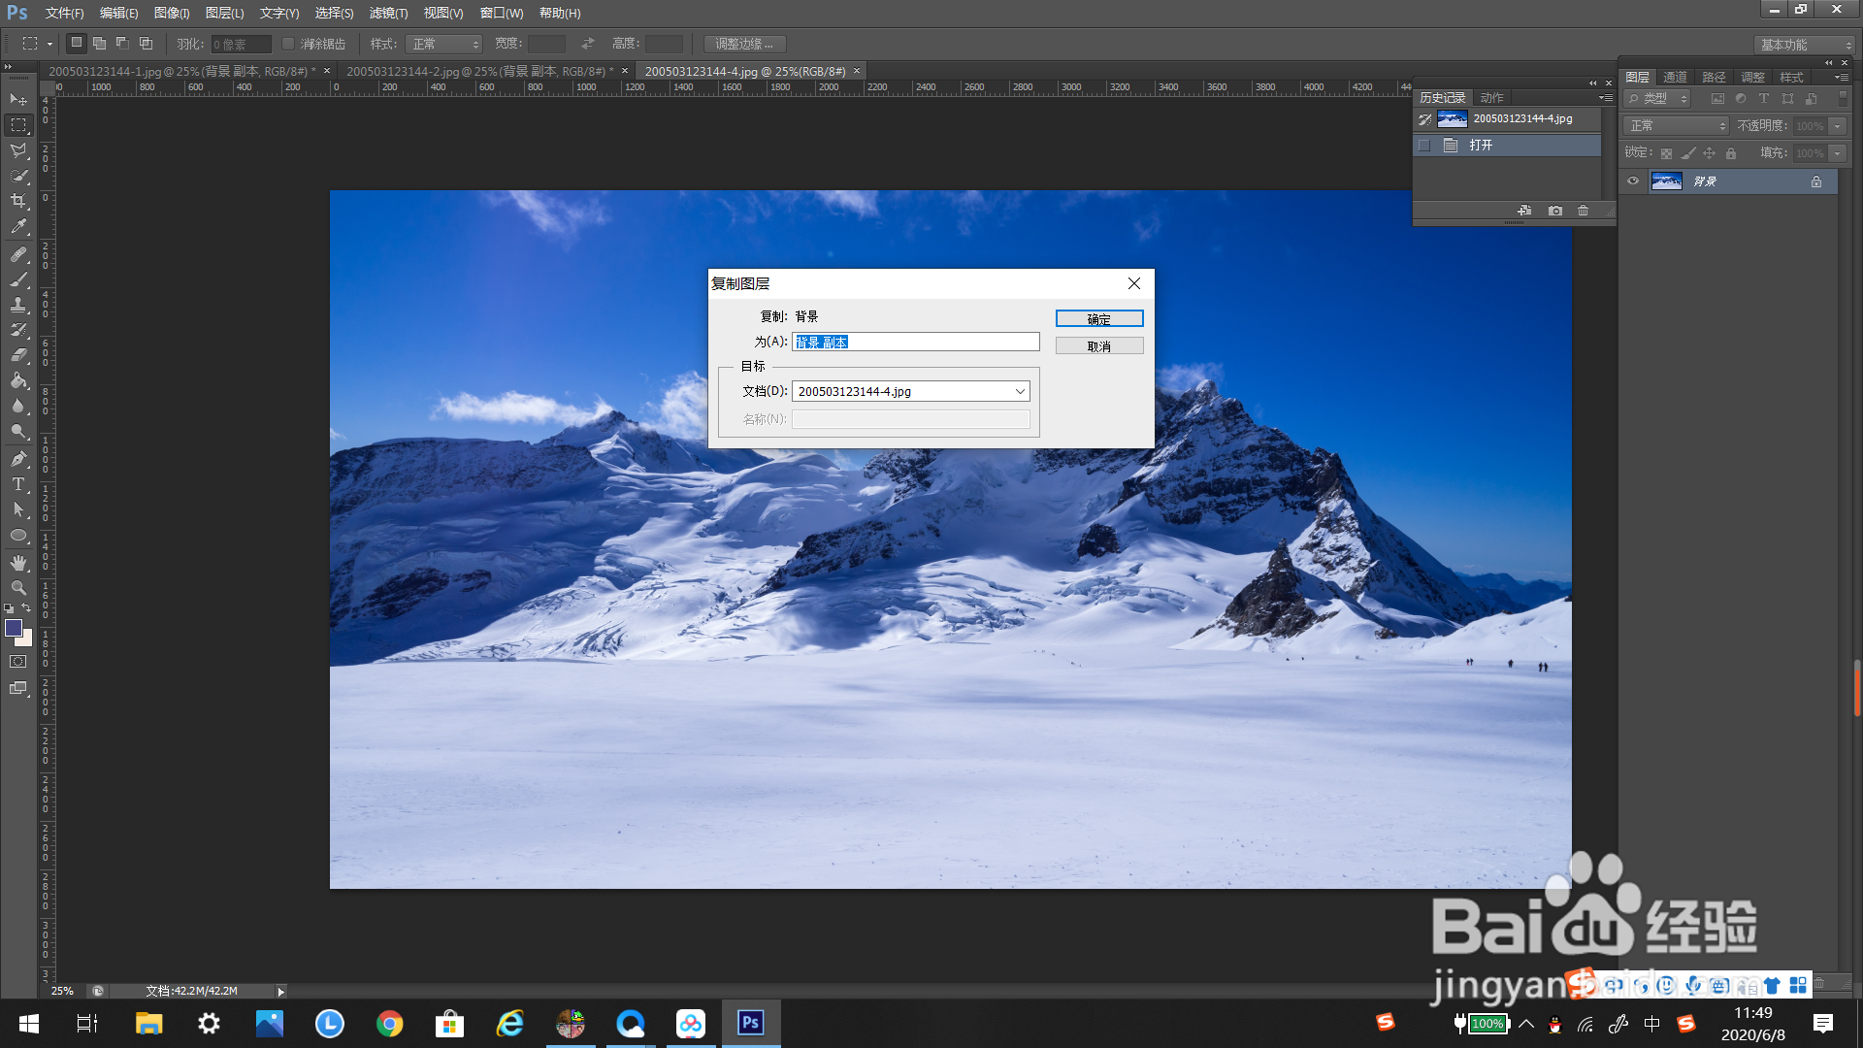Select the Zoom tool in toolbar
The width and height of the screenshot is (1863, 1048).
point(18,588)
